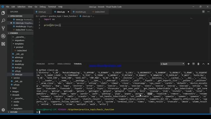Open the Extensions view
211x119 pixels.
tap(3, 44)
